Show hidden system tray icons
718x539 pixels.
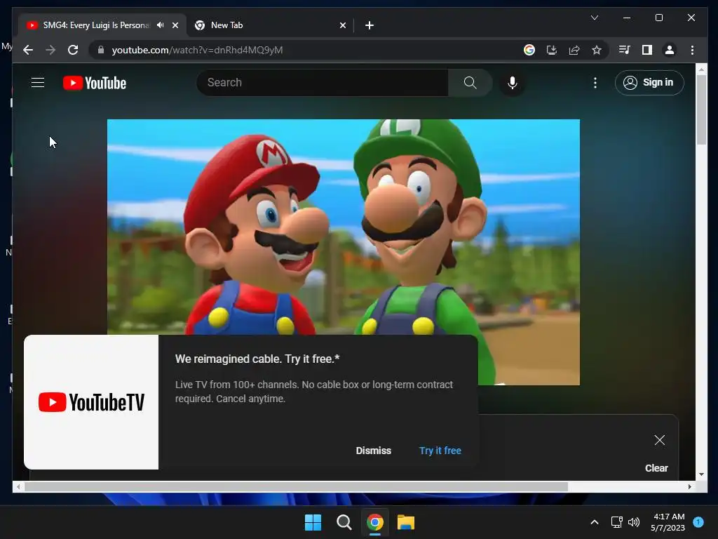coord(595,522)
